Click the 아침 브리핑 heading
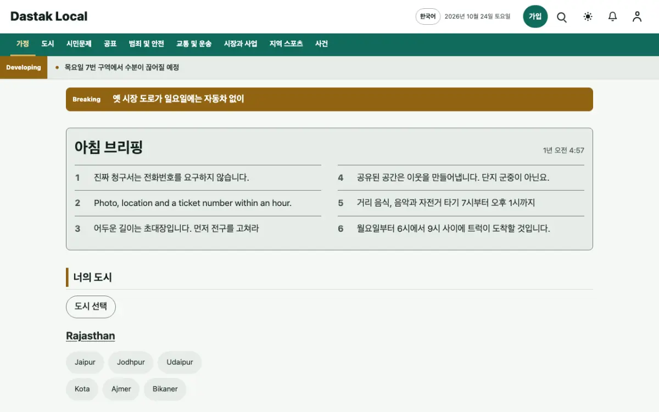Screen dimensions: 659x412 [x=109, y=147]
